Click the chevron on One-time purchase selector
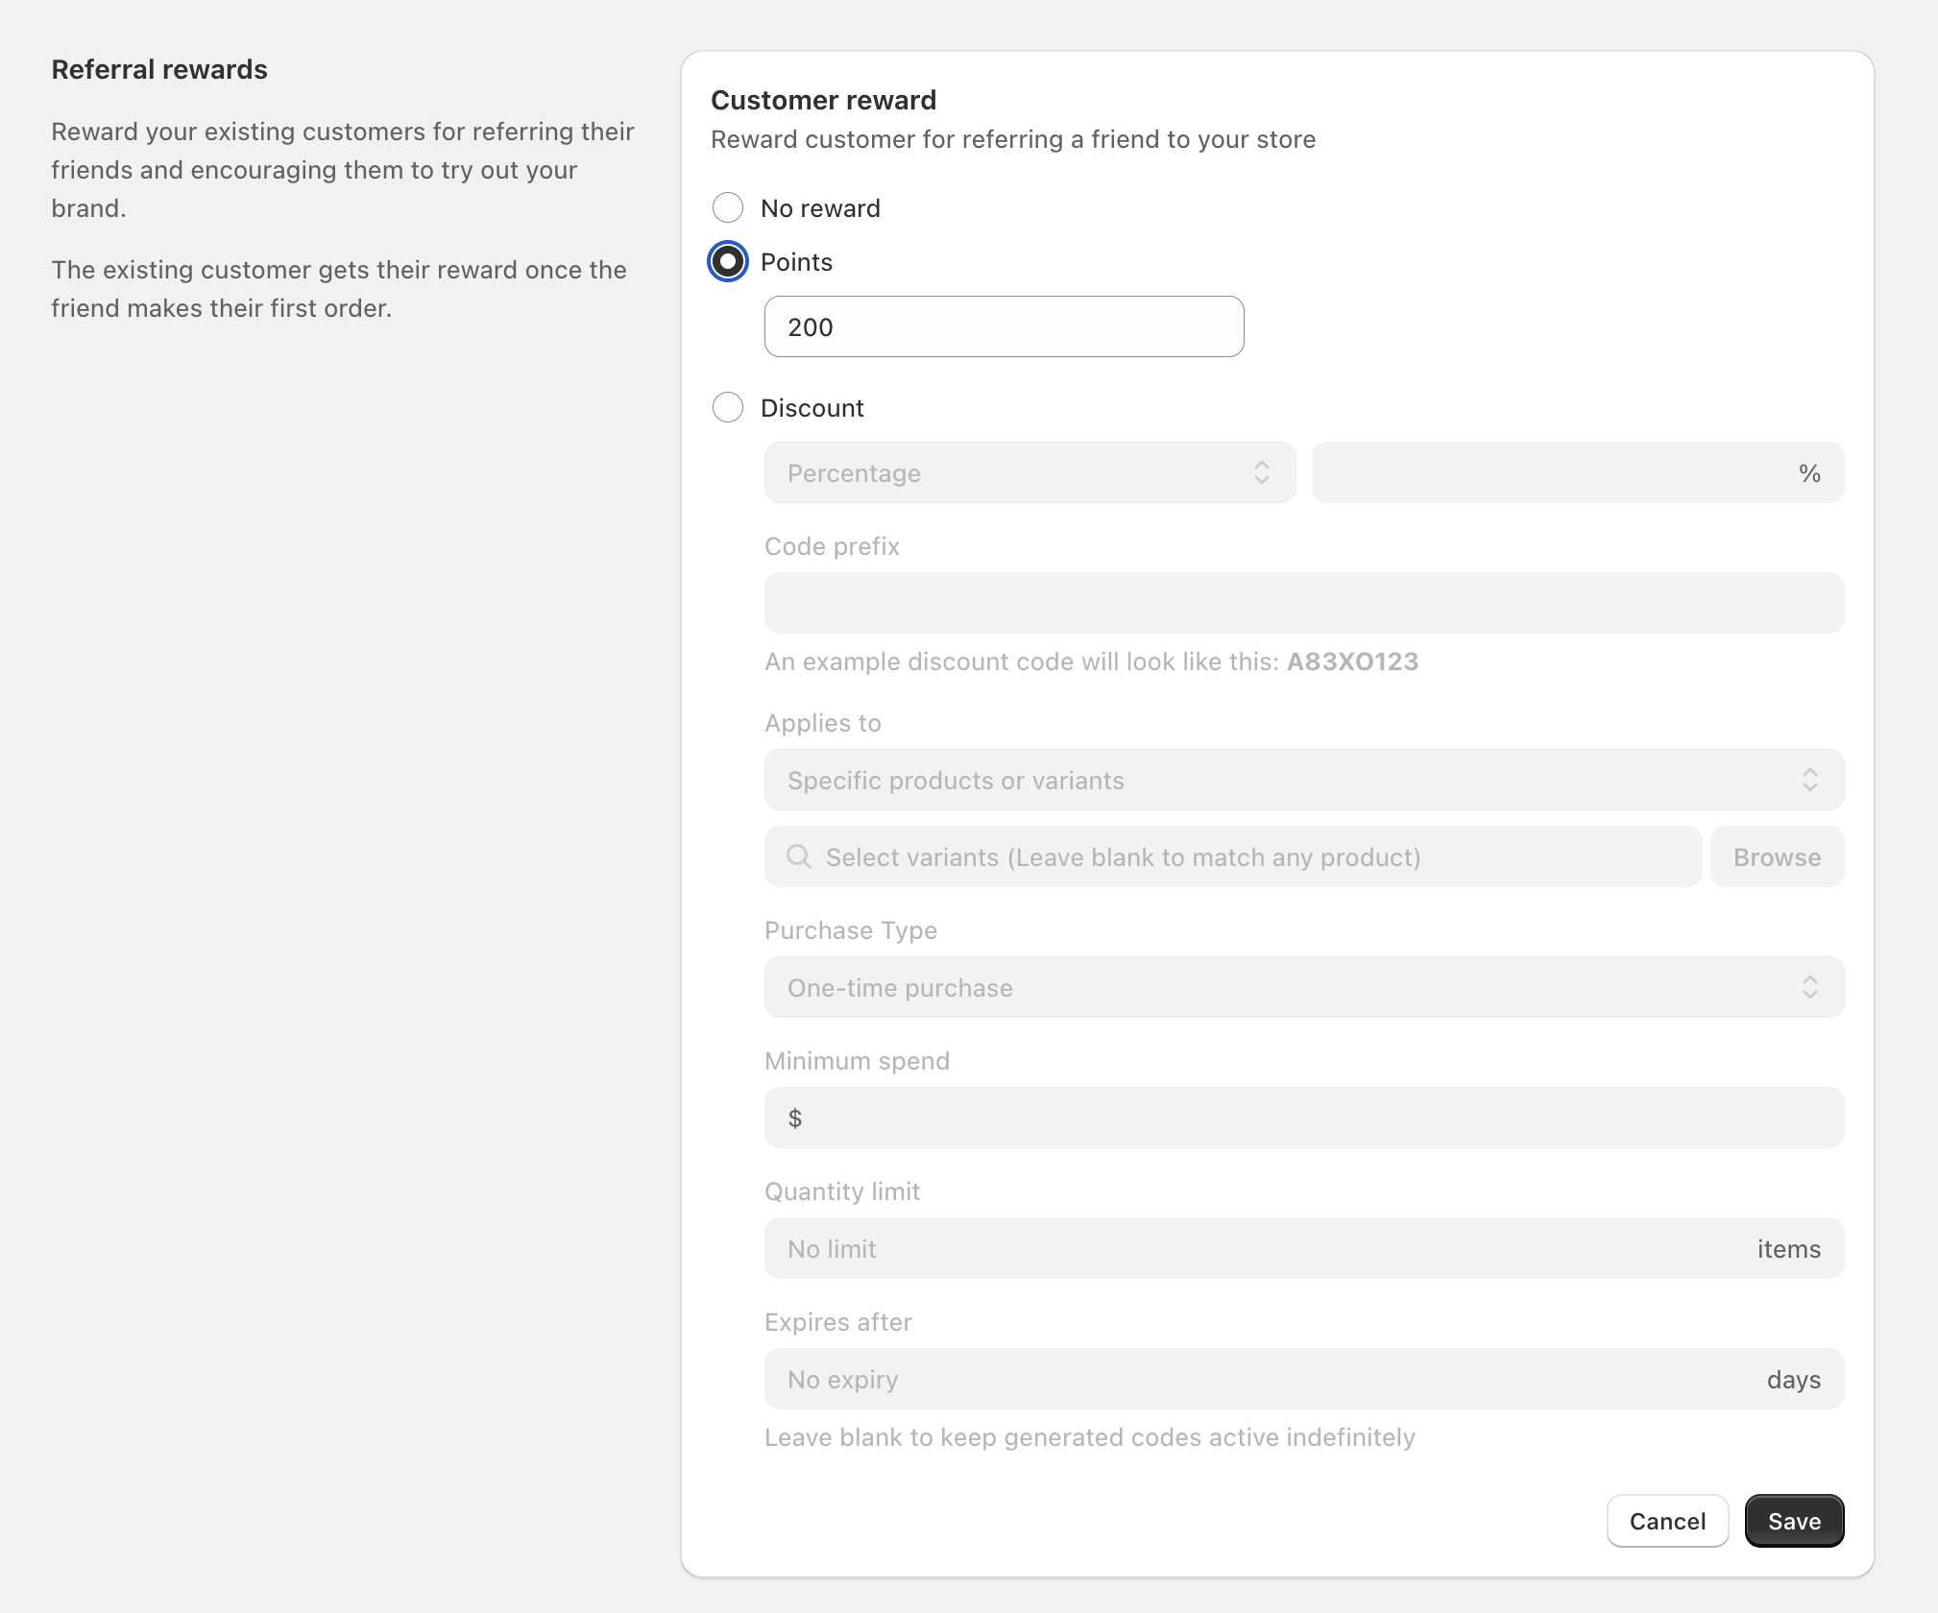The width and height of the screenshot is (1938, 1613). pos(1810,987)
